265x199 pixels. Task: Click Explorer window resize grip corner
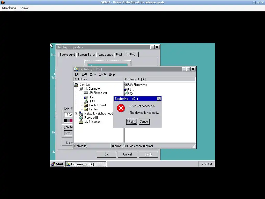[x=194, y=147]
